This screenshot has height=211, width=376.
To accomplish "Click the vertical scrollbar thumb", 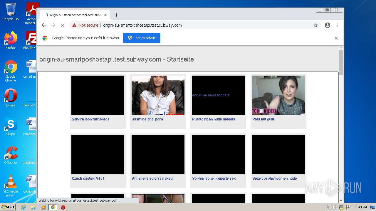I will [x=341, y=62].
